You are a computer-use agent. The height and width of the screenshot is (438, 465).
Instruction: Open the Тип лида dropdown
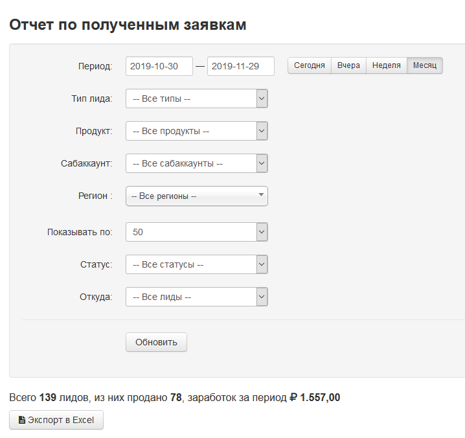(196, 98)
